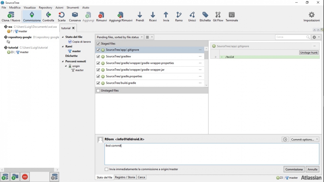
Task: Open the Commit options dropdown
Action: click(305, 140)
